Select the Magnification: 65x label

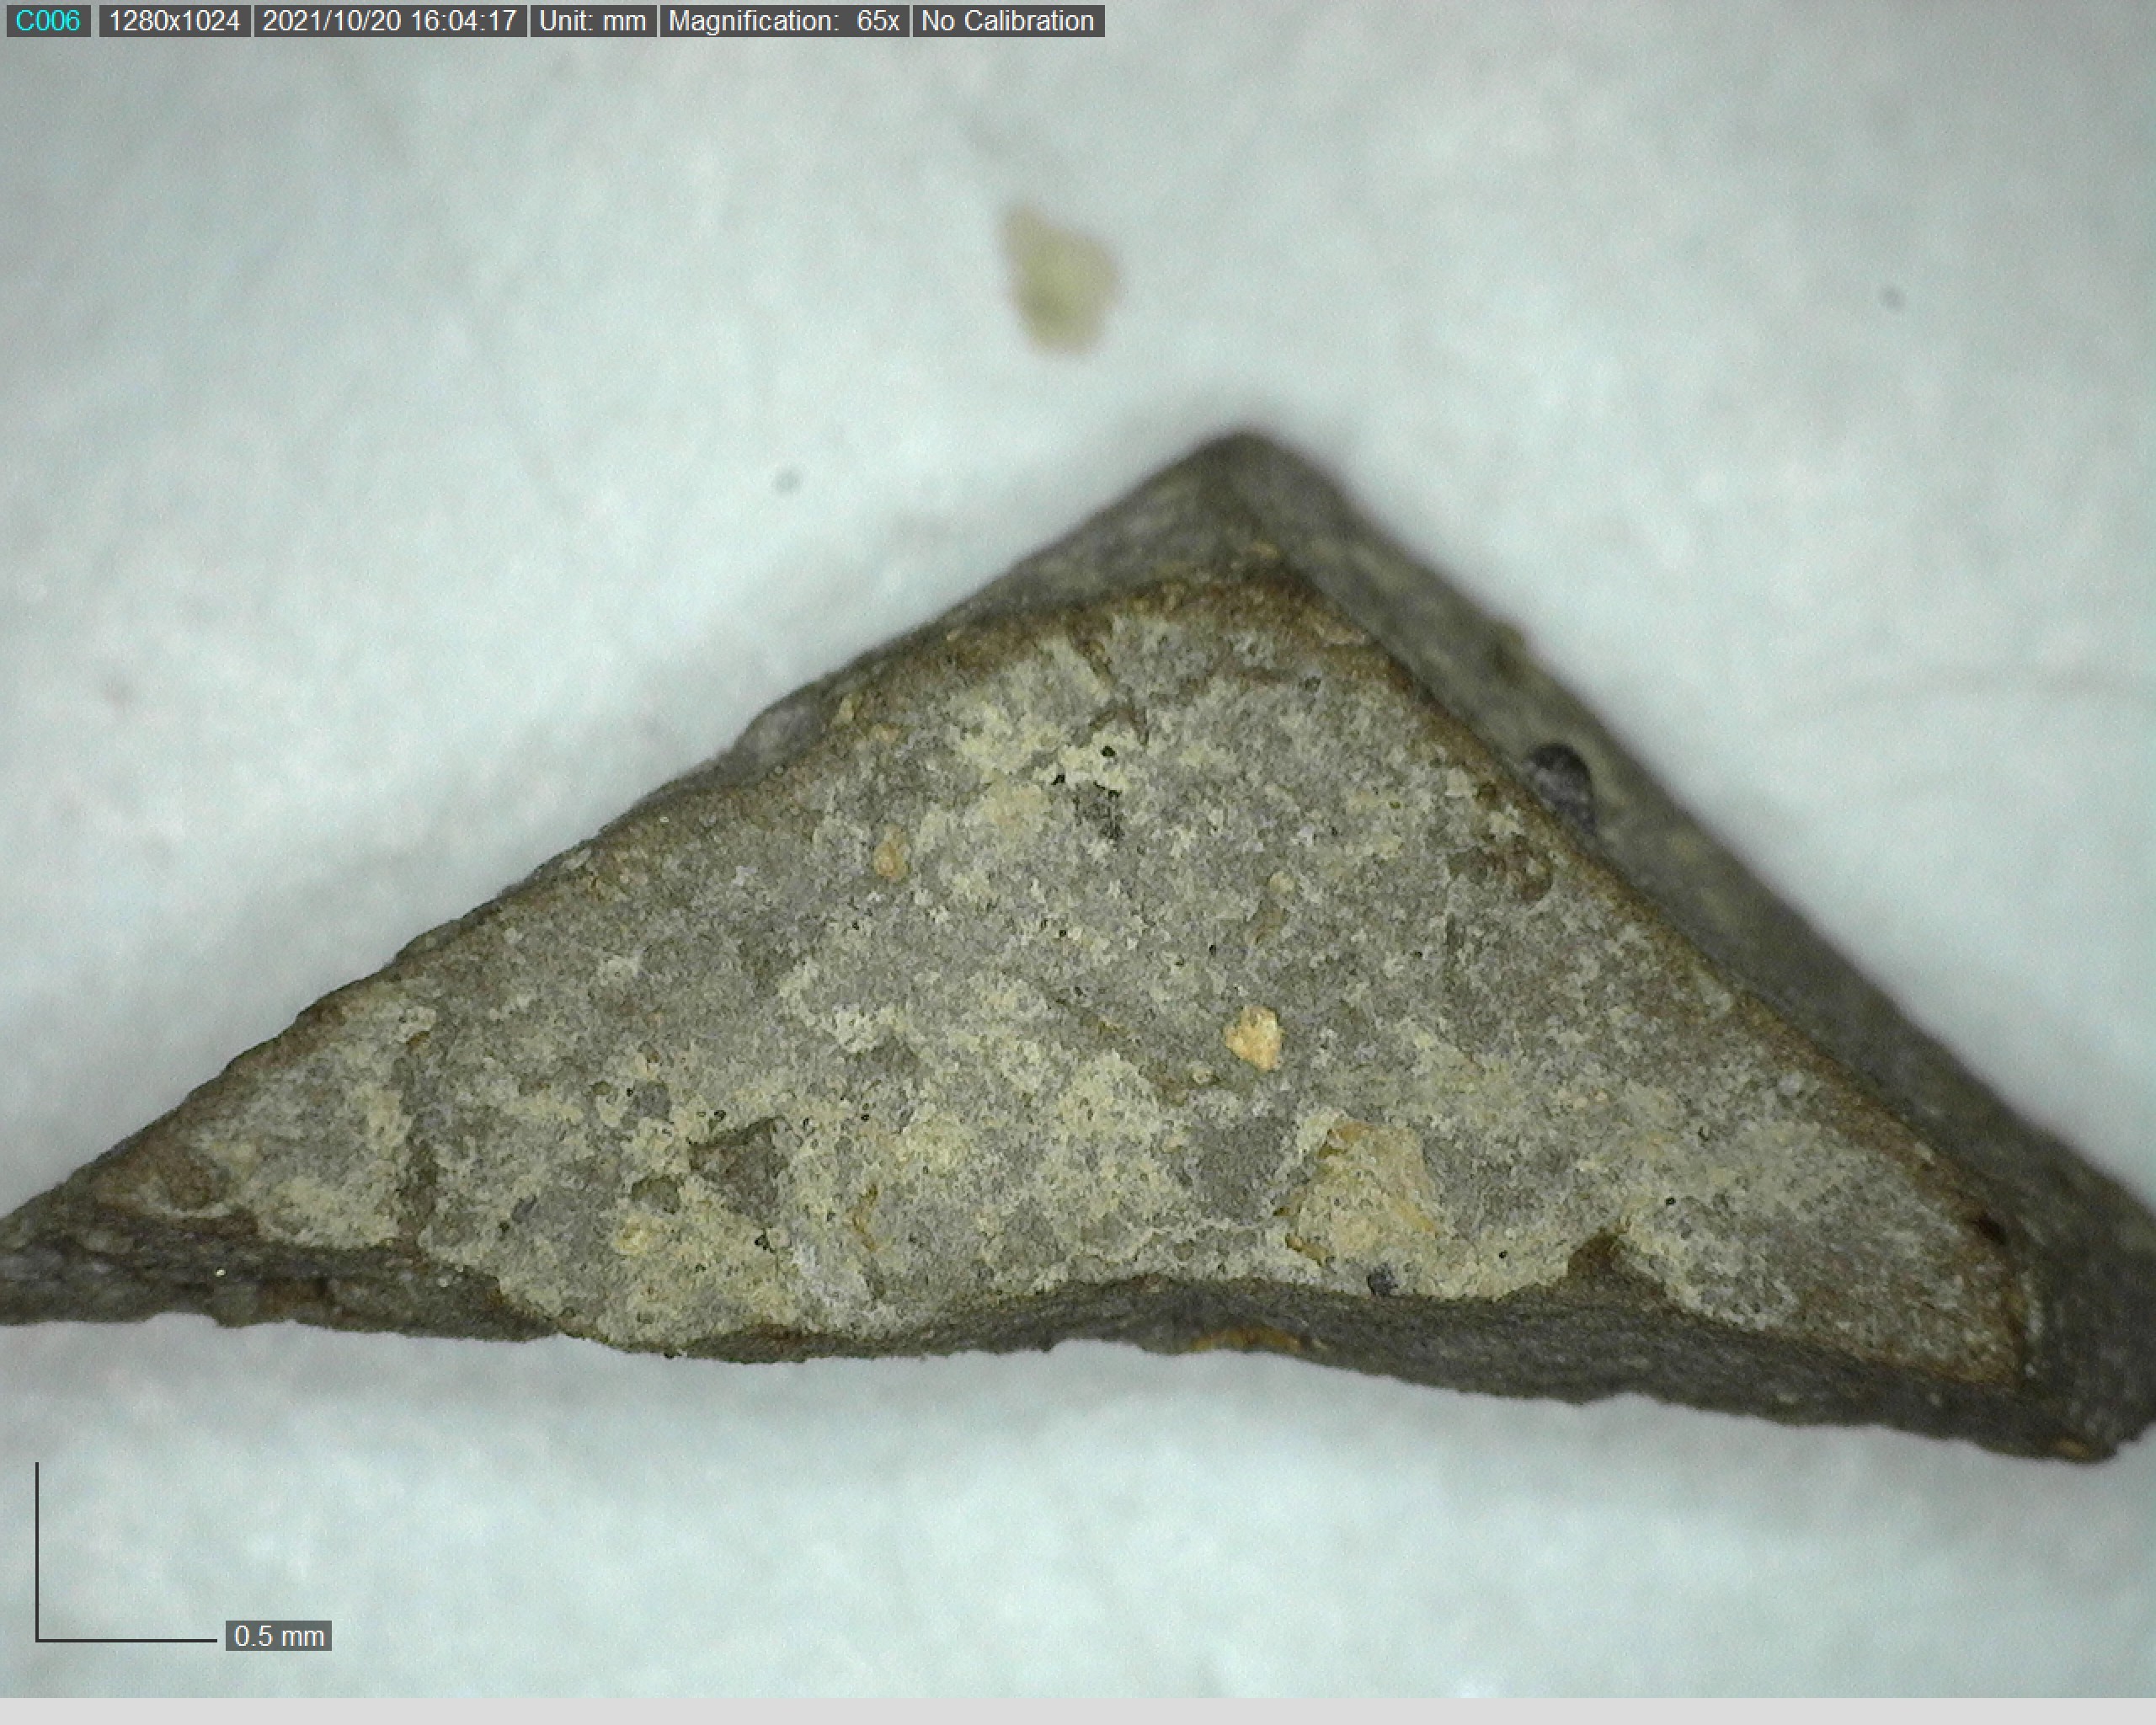click(783, 21)
